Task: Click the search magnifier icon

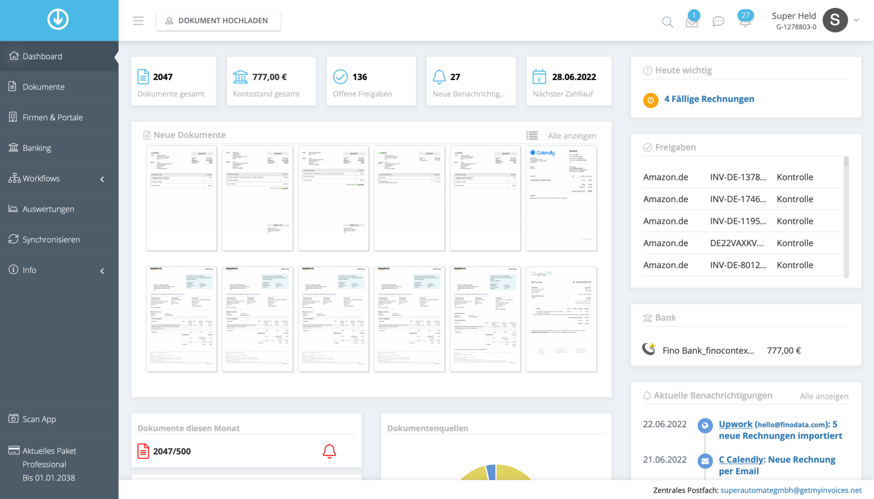Action: click(667, 22)
